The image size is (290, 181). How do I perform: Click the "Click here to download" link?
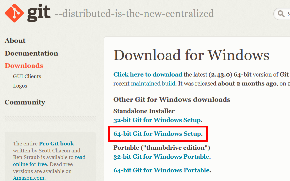pos(148,75)
